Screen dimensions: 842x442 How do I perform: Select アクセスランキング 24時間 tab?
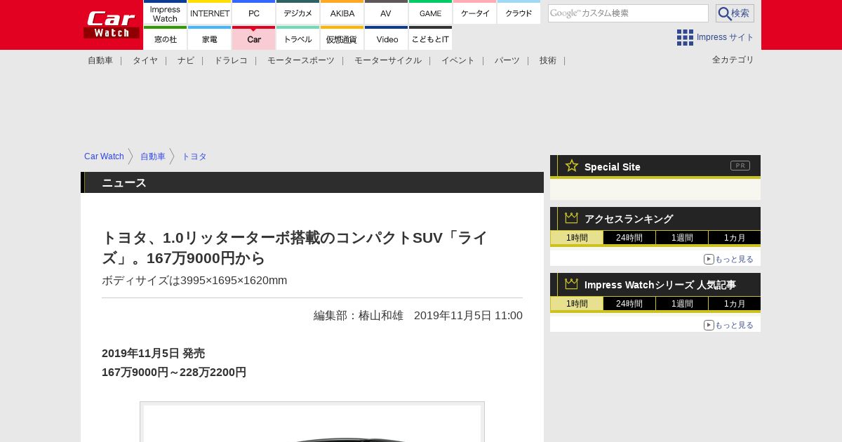(x=629, y=238)
